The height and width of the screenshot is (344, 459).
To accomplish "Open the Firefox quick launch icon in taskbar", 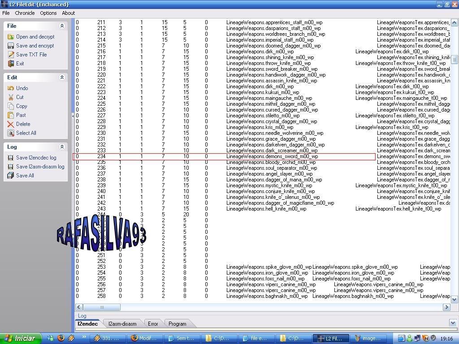I will pyautogui.click(x=61, y=338).
